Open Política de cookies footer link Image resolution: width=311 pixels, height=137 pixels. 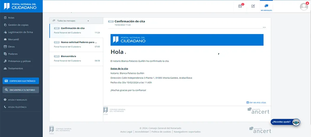[x=161, y=132]
